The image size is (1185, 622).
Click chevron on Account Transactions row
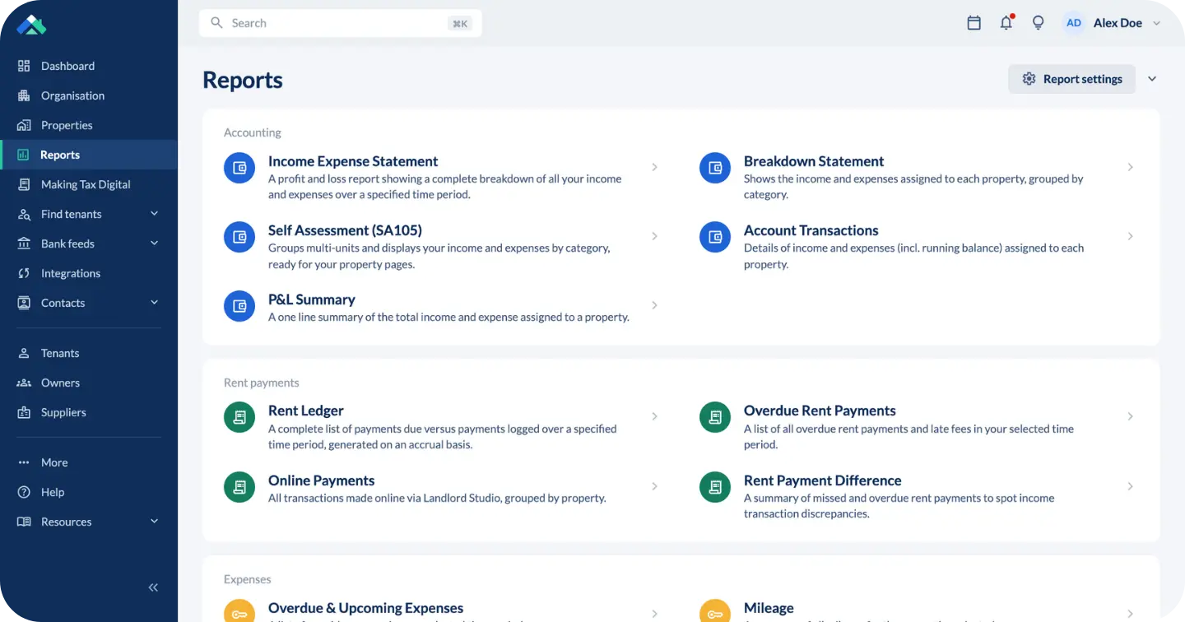pos(1131,236)
